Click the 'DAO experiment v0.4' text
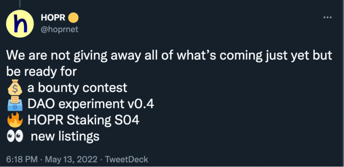Screen dimensions: 344x167 point(91,104)
